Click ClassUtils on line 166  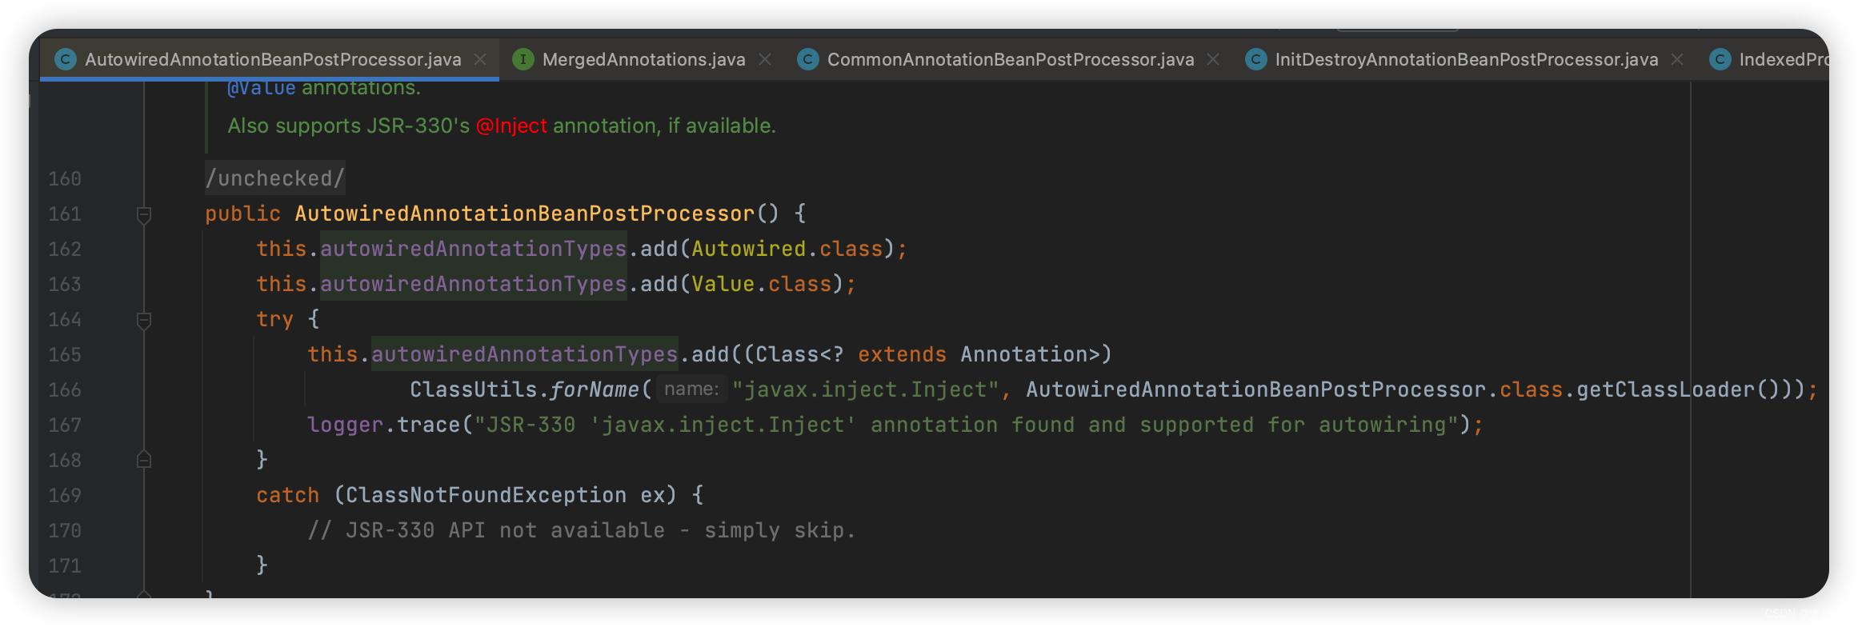tap(474, 390)
